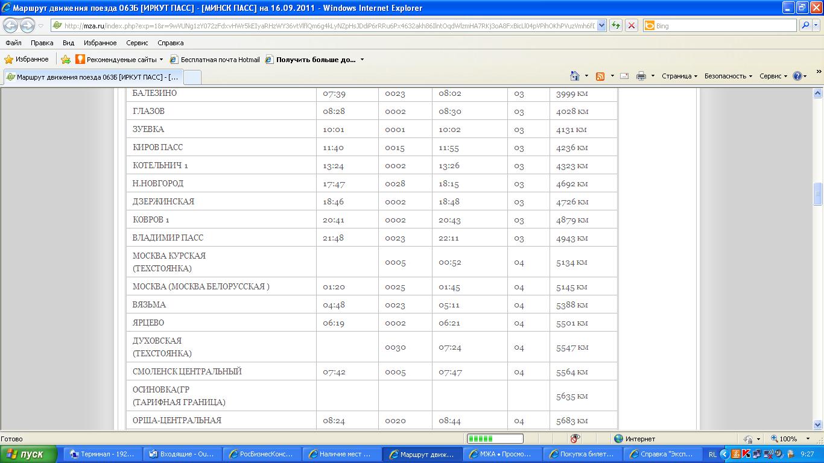Click the add to favorites bar icon
The height and width of the screenshot is (463, 824).
66,60
